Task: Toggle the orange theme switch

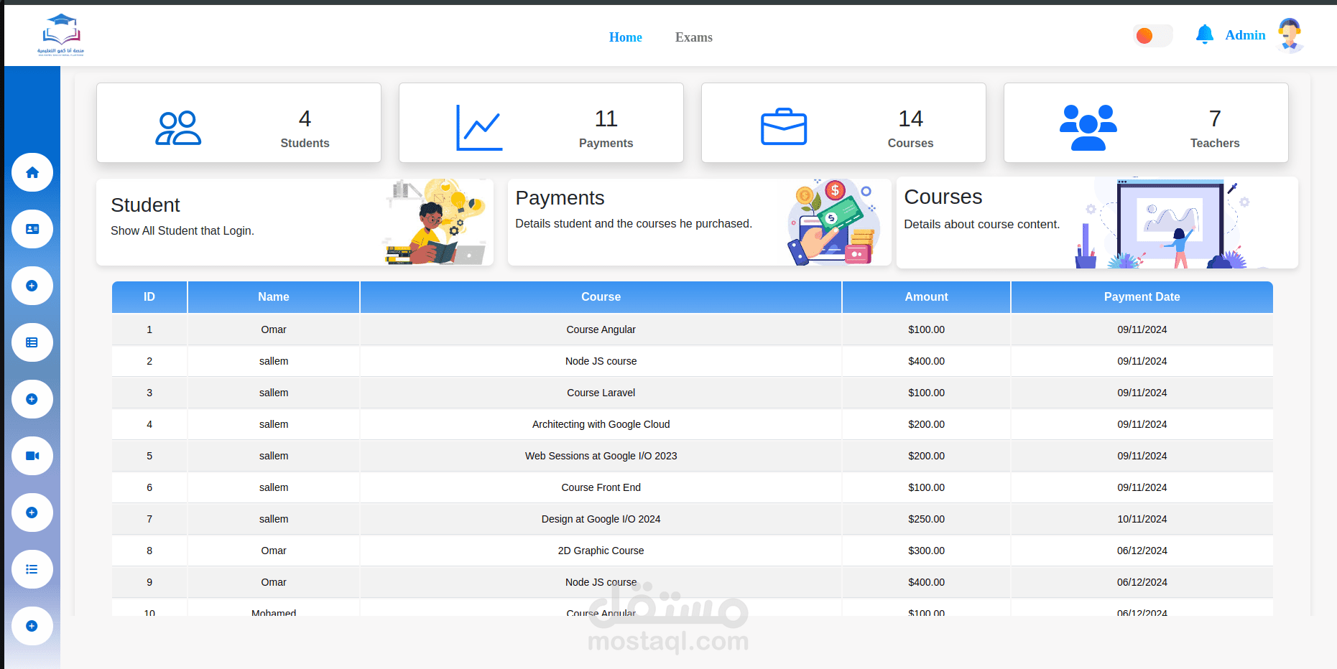Action: pos(1153,35)
